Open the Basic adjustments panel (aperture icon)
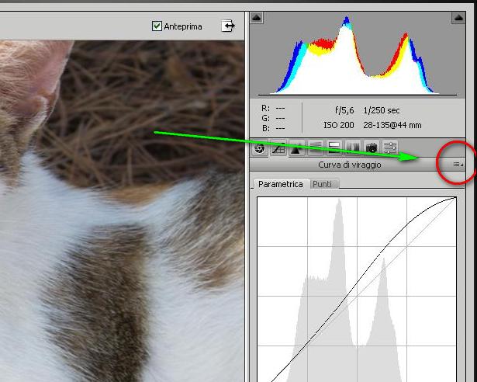This screenshot has height=382, width=477. click(259, 148)
